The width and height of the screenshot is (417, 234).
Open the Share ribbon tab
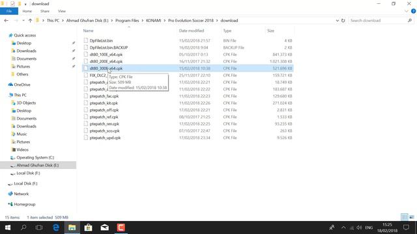click(x=45, y=11)
